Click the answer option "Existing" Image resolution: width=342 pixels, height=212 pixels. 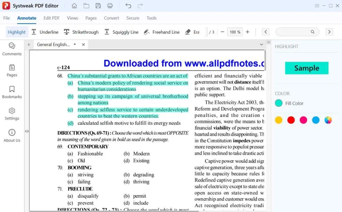pyautogui.click(x=141, y=161)
